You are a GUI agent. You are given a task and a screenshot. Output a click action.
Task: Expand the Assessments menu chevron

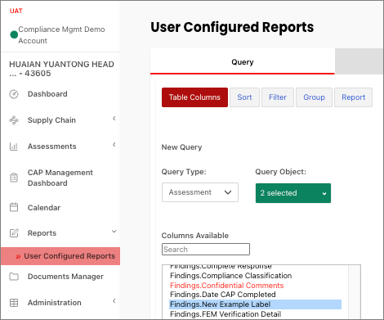click(114, 145)
